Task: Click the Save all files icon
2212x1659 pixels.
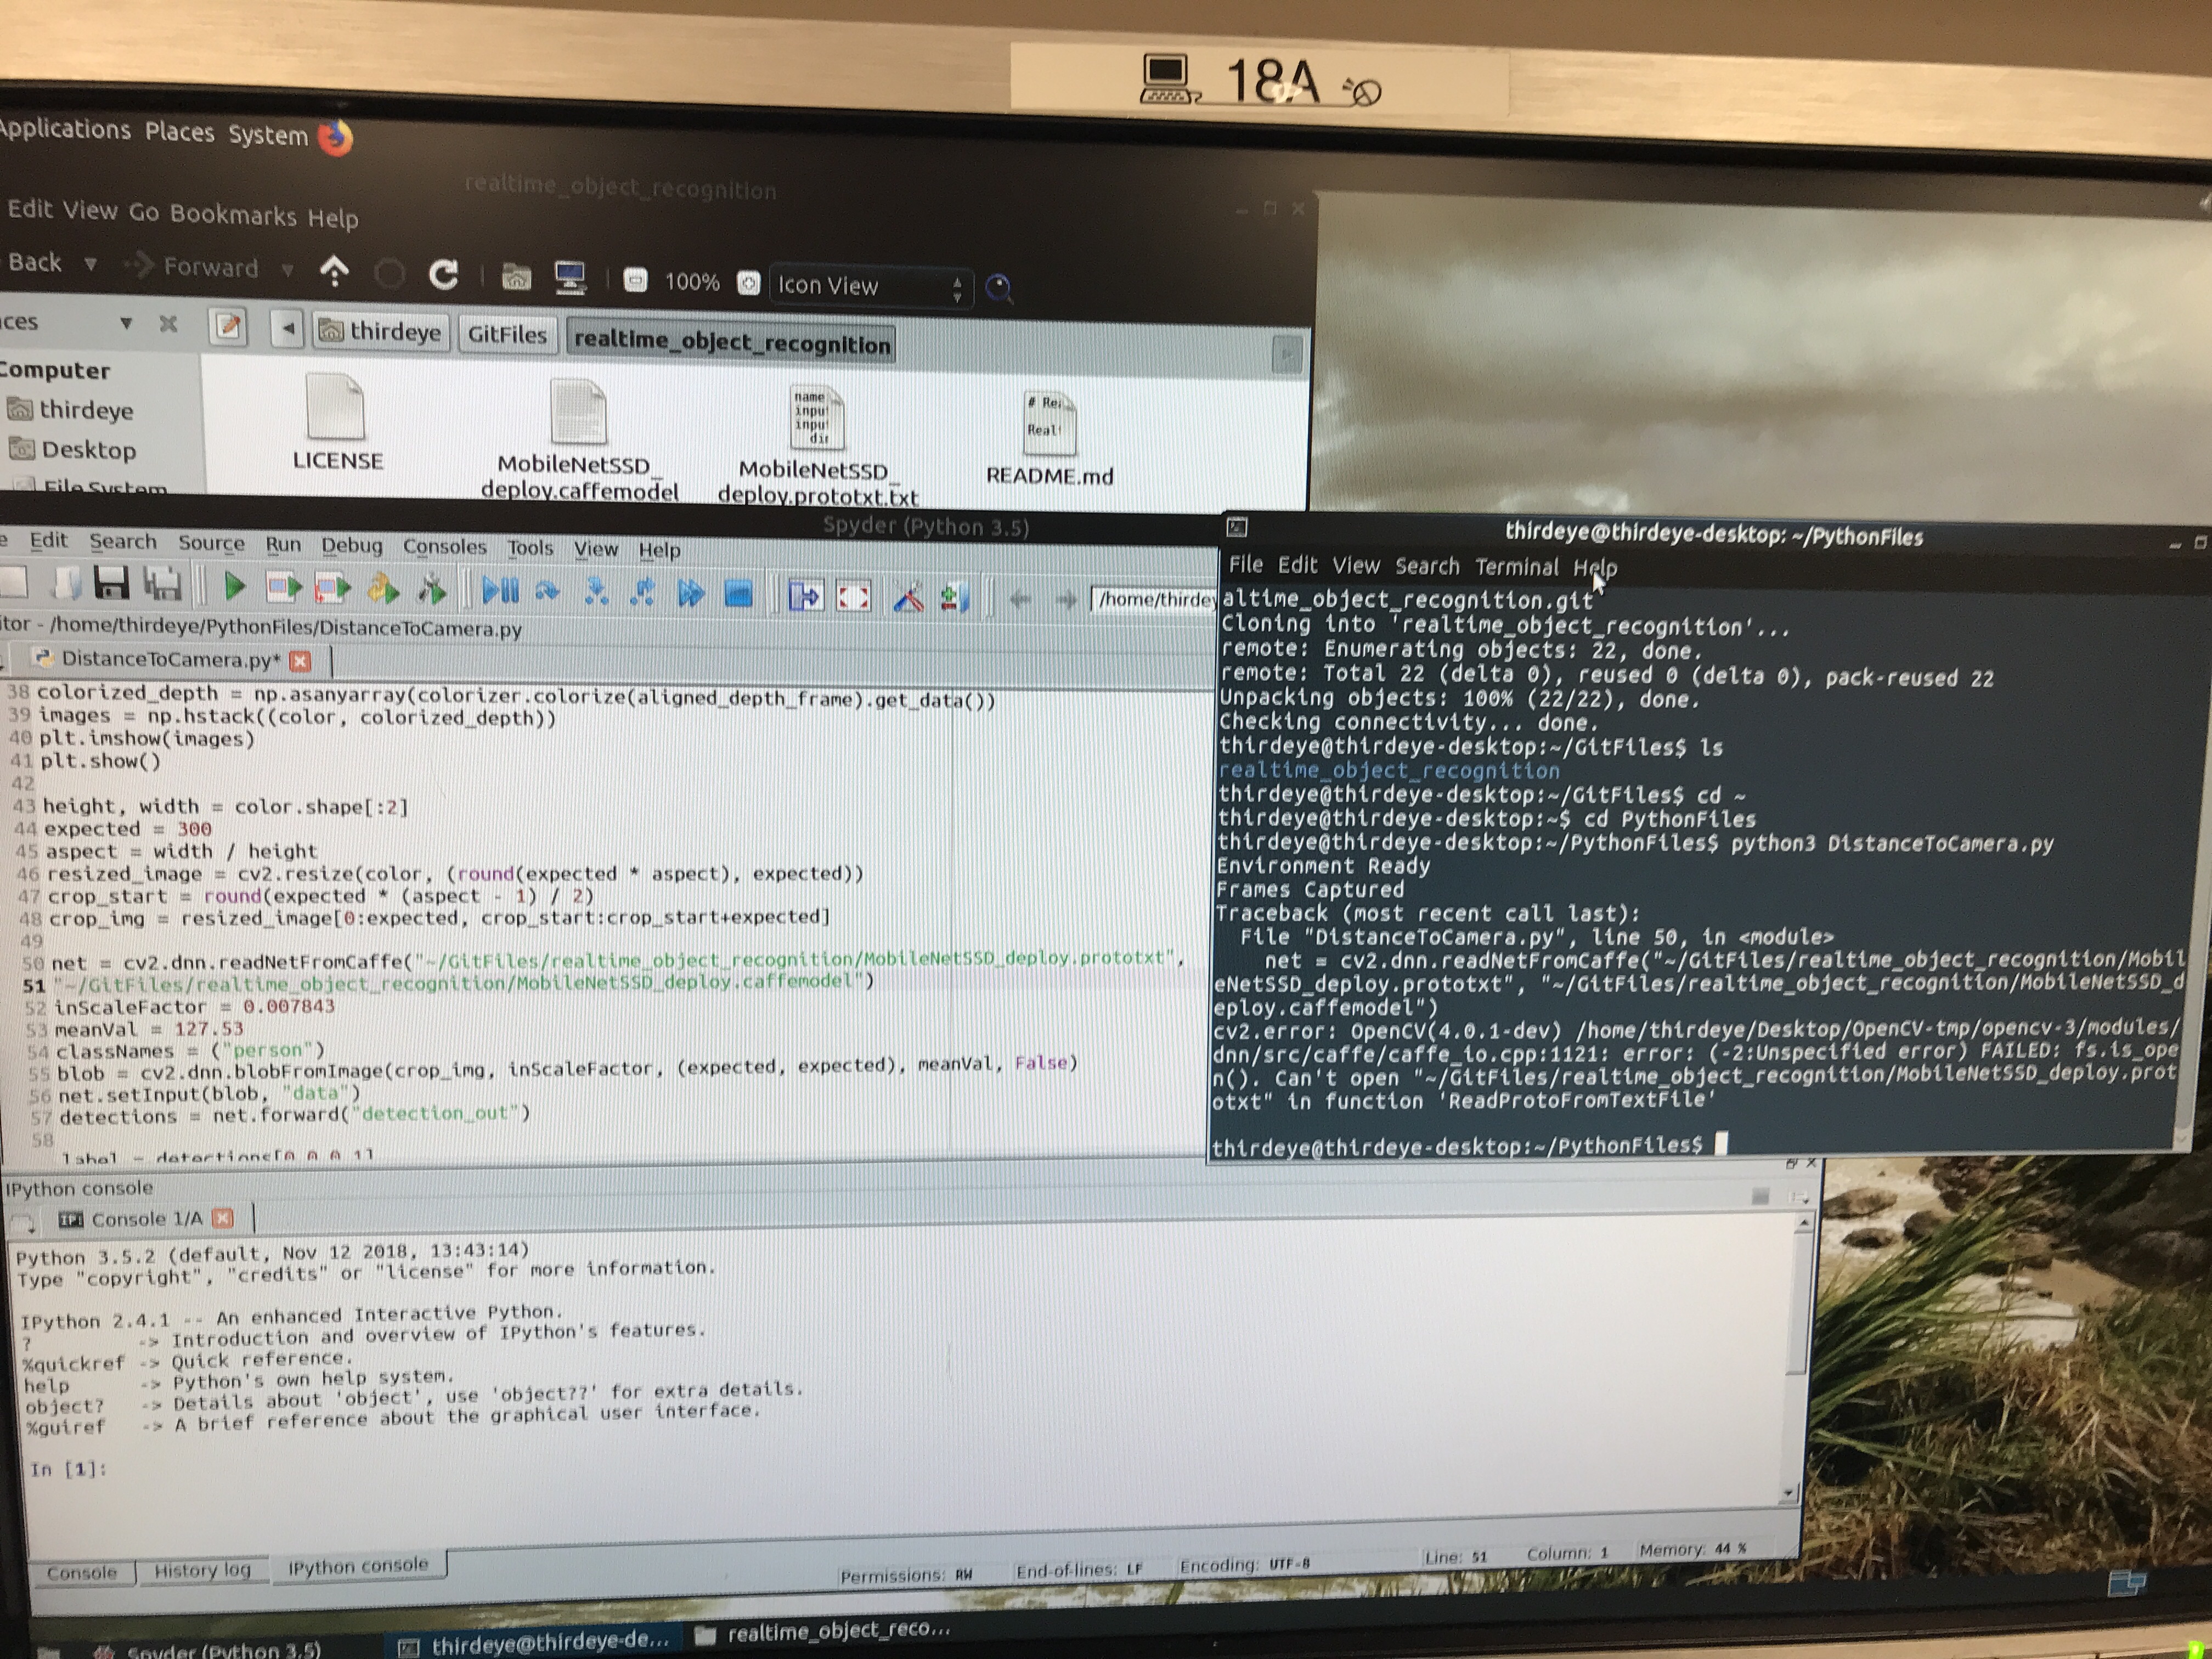Action: coord(162,584)
